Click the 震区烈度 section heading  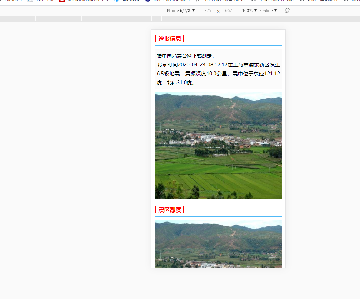(170, 210)
